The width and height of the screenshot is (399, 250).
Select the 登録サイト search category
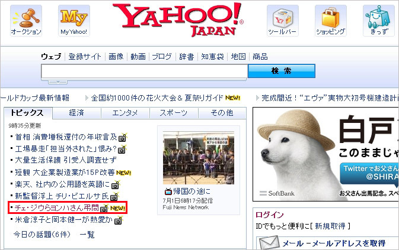[85, 57]
